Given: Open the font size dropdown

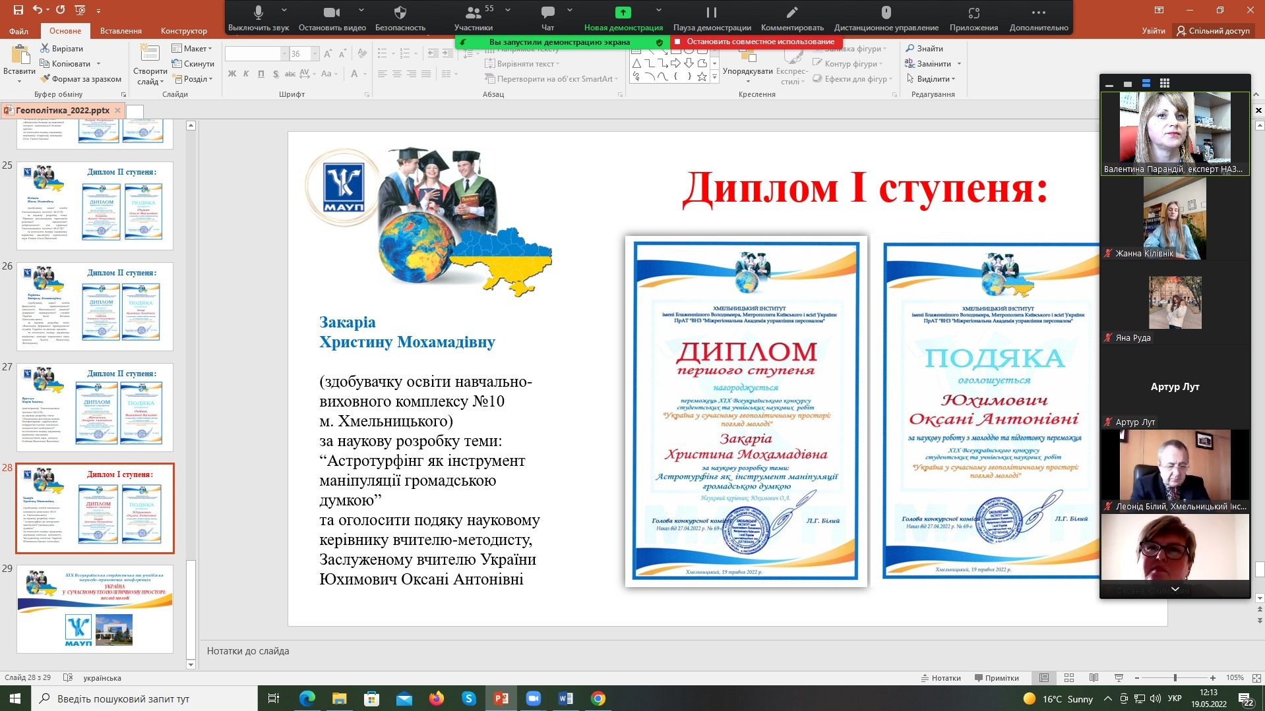Looking at the screenshot, I should (315, 54).
